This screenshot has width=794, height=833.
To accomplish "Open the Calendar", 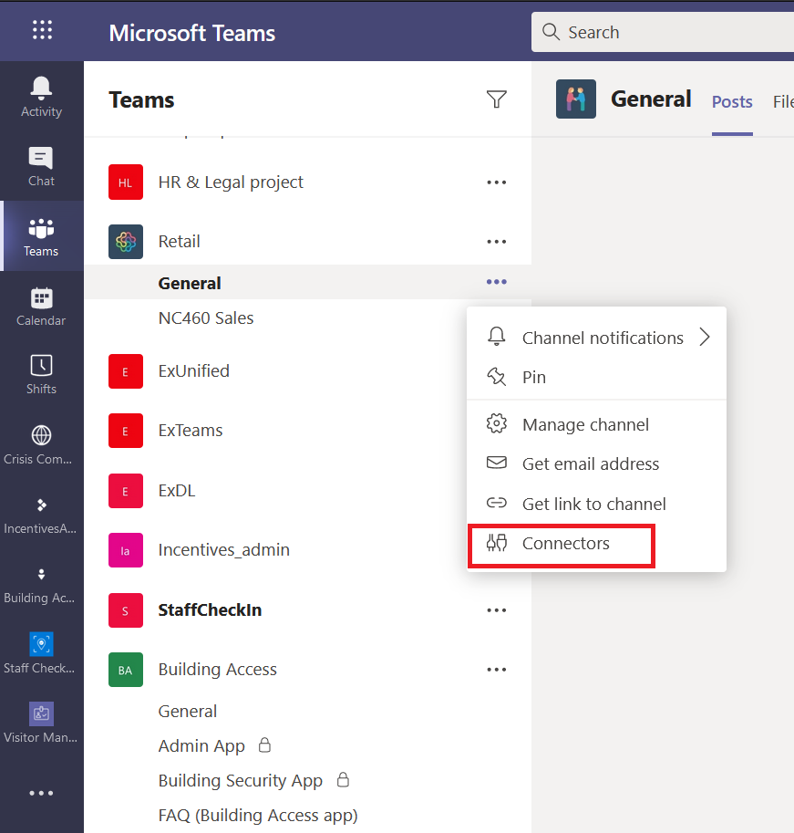I will (41, 306).
